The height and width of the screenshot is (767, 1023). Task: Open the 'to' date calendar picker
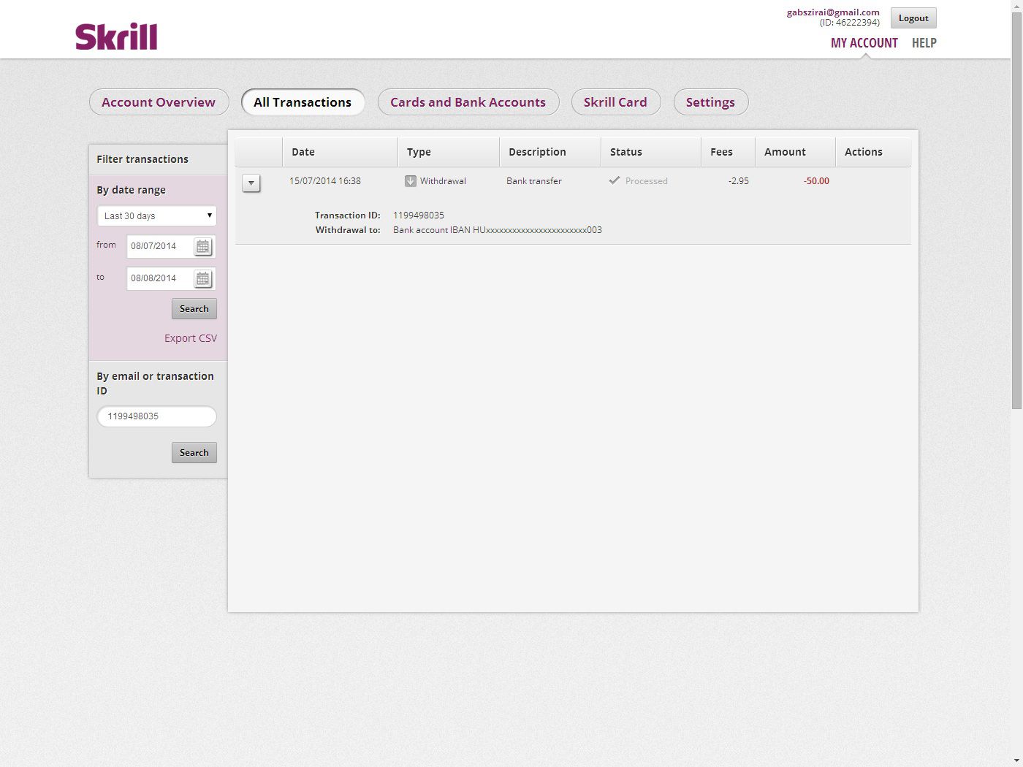(202, 279)
